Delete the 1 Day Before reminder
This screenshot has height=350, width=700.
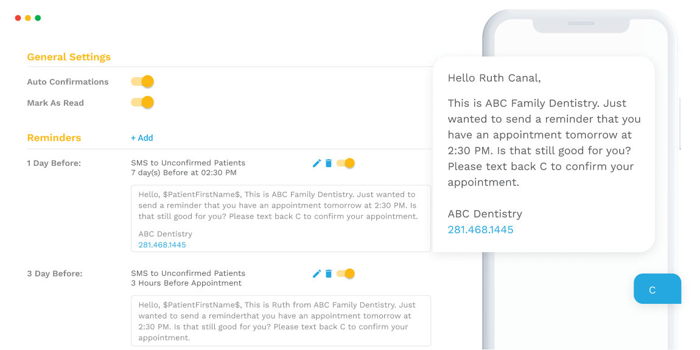[329, 163]
